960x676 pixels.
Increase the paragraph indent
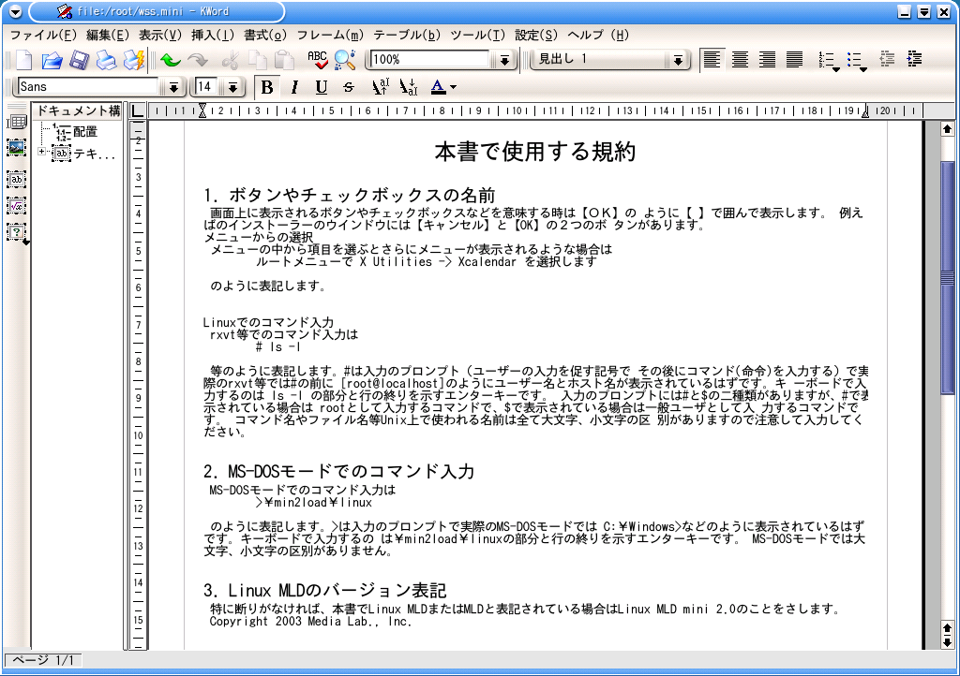coord(915,59)
